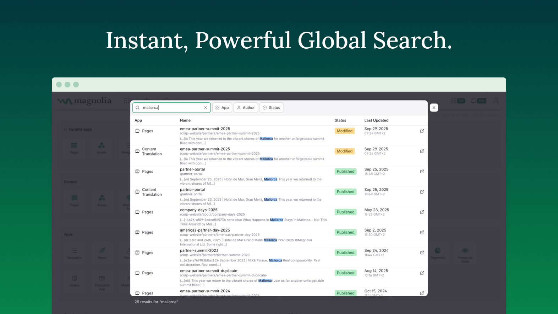Click the Status column header
The height and width of the screenshot is (314, 558).
340,120
